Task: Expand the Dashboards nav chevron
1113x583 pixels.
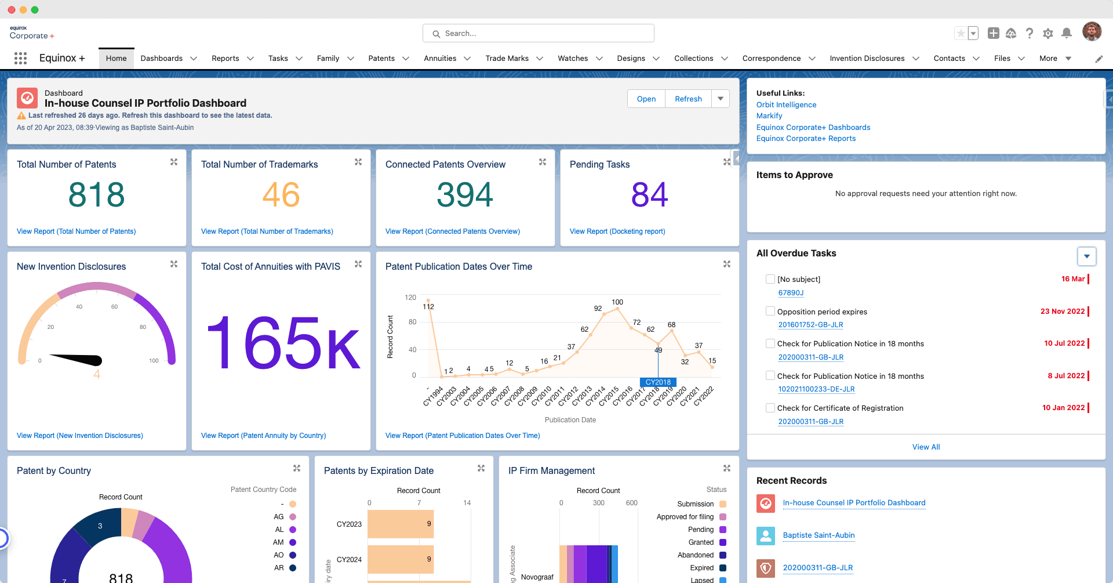Action: click(194, 59)
